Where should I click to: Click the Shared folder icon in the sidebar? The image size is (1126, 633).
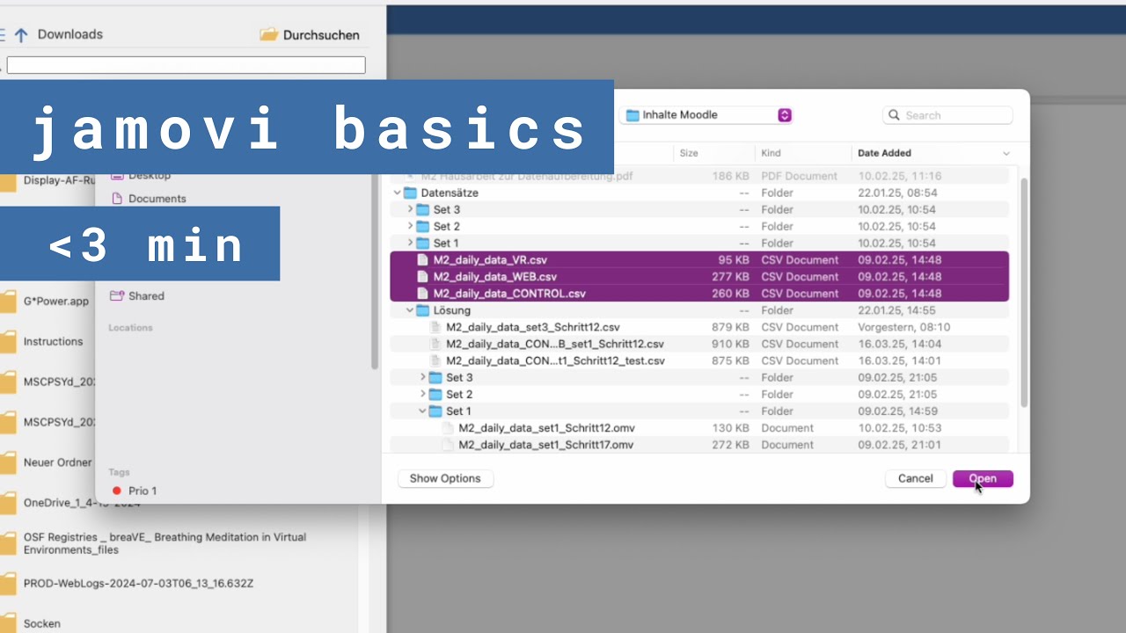tap(116, 295)
